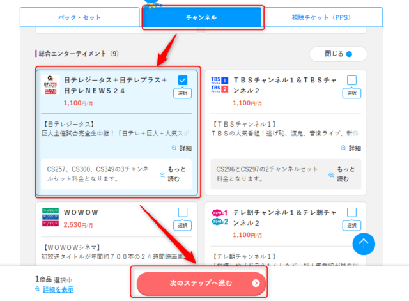409x301 pixels.
Task: Proceed with 次のステップへ進む button
Action: [x=201, y=283]
